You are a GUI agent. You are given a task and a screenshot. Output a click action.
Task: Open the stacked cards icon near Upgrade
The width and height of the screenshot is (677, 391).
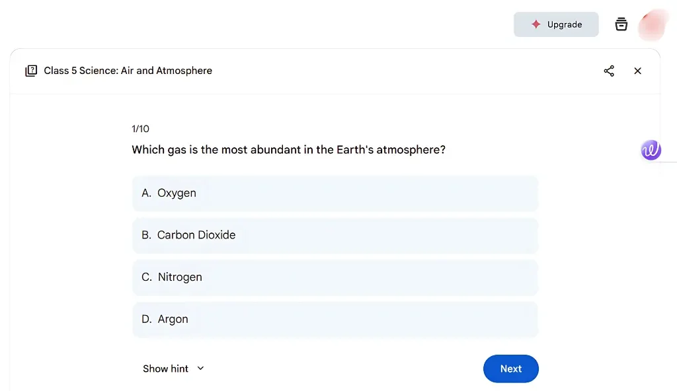(621, 24)
